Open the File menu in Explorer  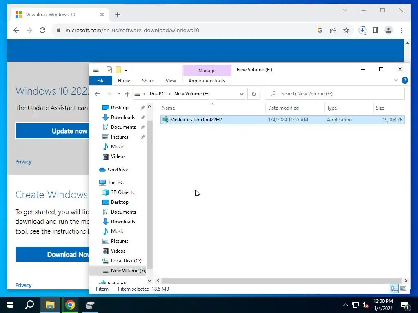click(101, 81)
